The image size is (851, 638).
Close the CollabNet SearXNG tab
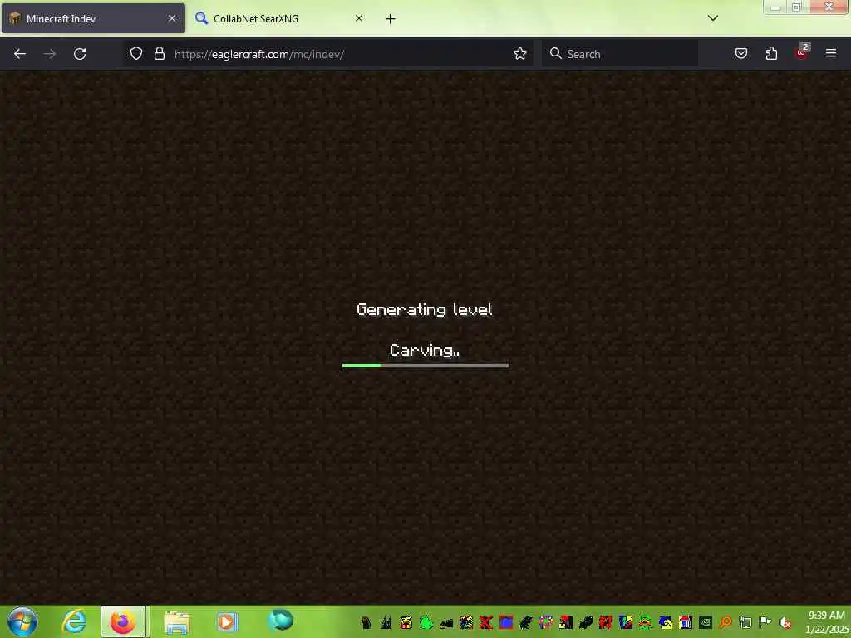[359, 18]
